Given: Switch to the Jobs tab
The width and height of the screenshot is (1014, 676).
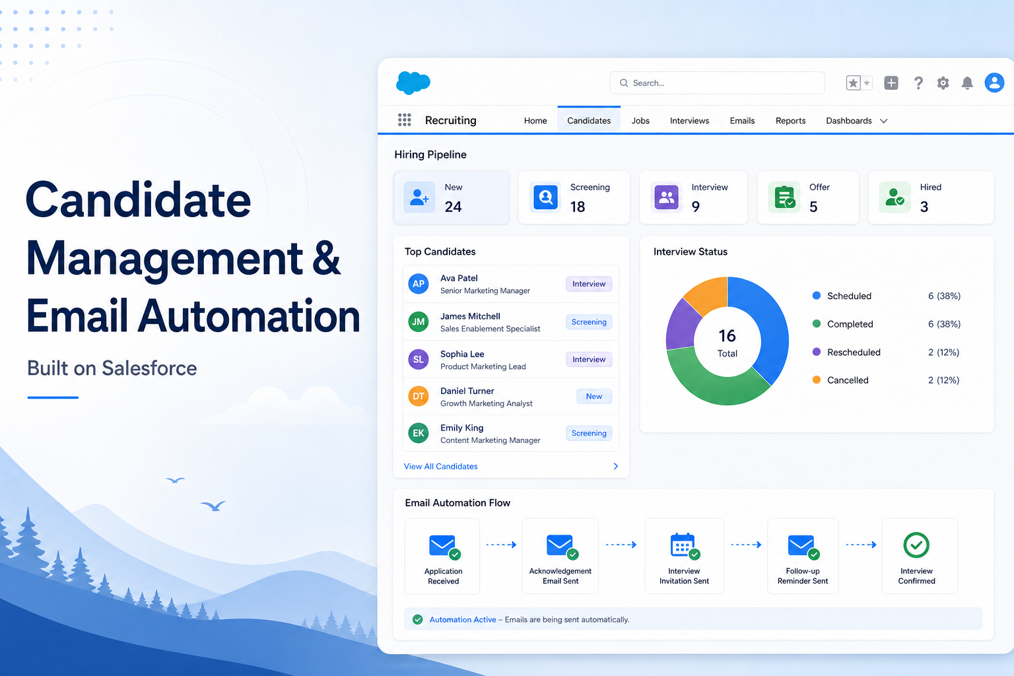Looking at the screenshot, I should [x=640, y=121].
